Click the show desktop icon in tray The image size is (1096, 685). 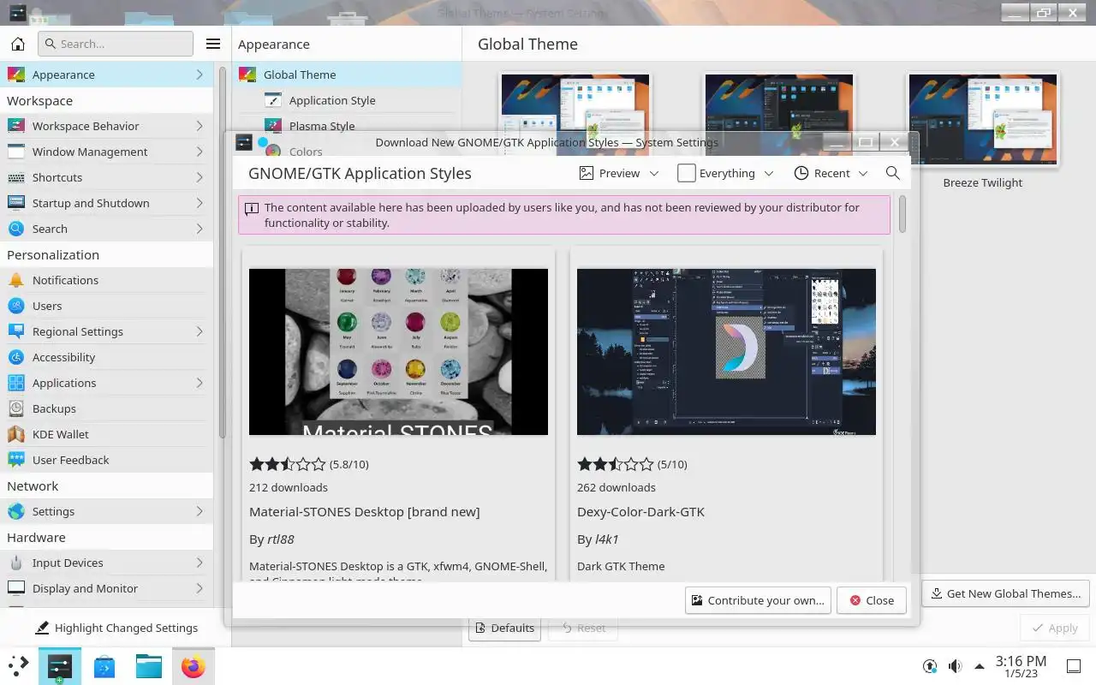click(x=1073, y=665)
